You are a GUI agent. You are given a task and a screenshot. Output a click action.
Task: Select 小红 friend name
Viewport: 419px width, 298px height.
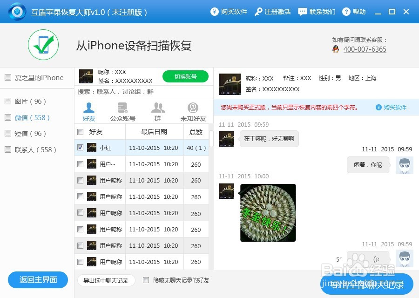(x=105, y=148)
